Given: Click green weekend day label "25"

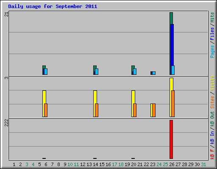Looking at the screenshot, I should click(x=165, y=164).
